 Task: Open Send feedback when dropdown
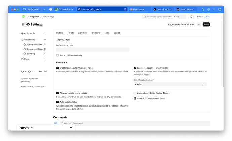click(170, 84)
